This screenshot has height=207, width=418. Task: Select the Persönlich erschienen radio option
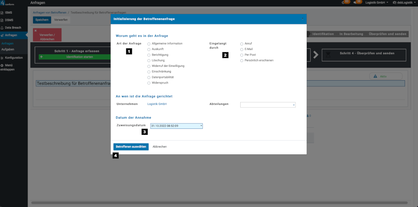(x=242, y=60)
